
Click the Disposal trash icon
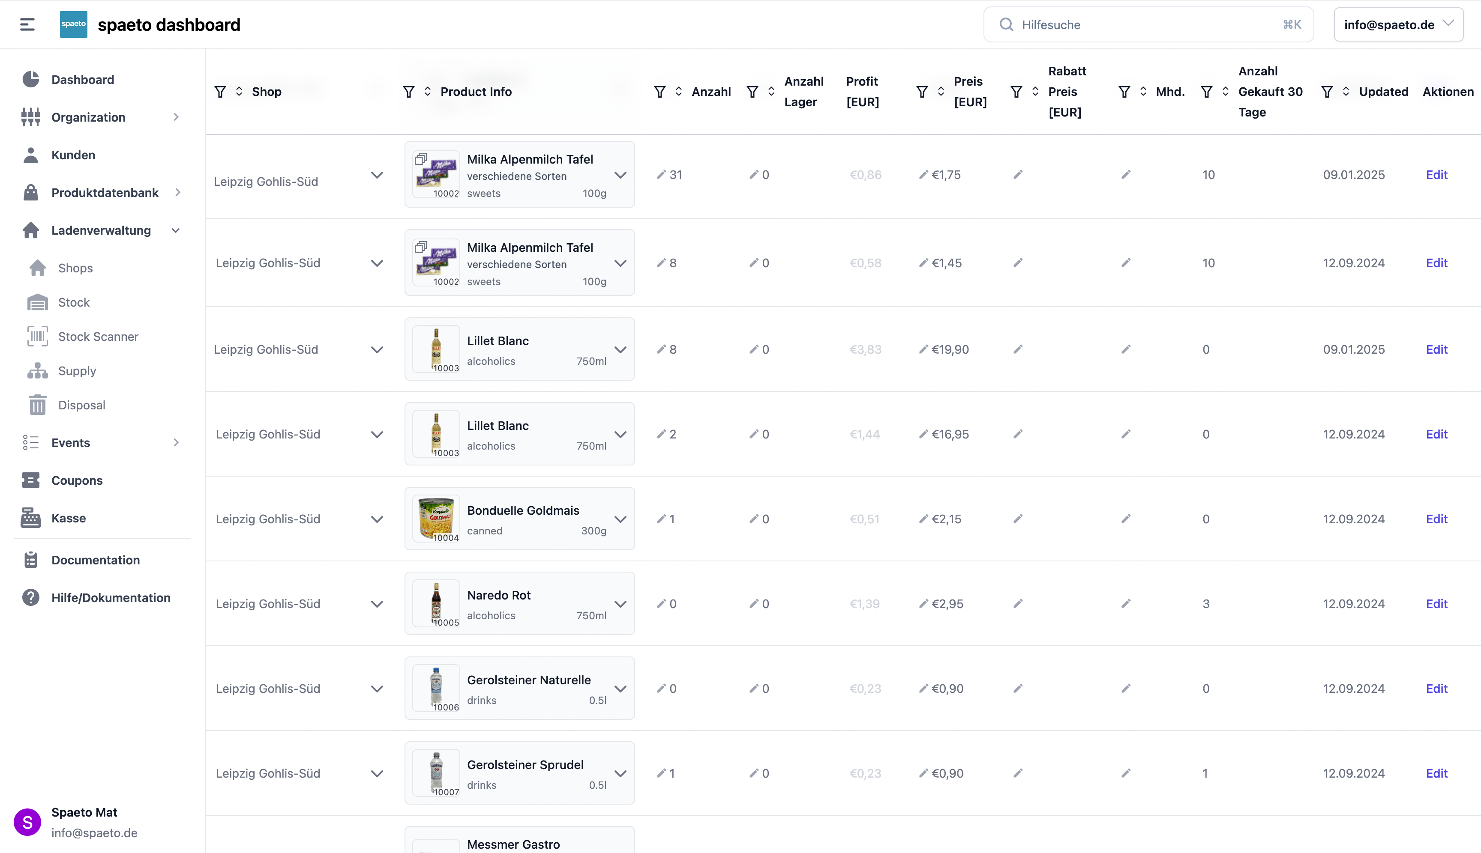38,406
